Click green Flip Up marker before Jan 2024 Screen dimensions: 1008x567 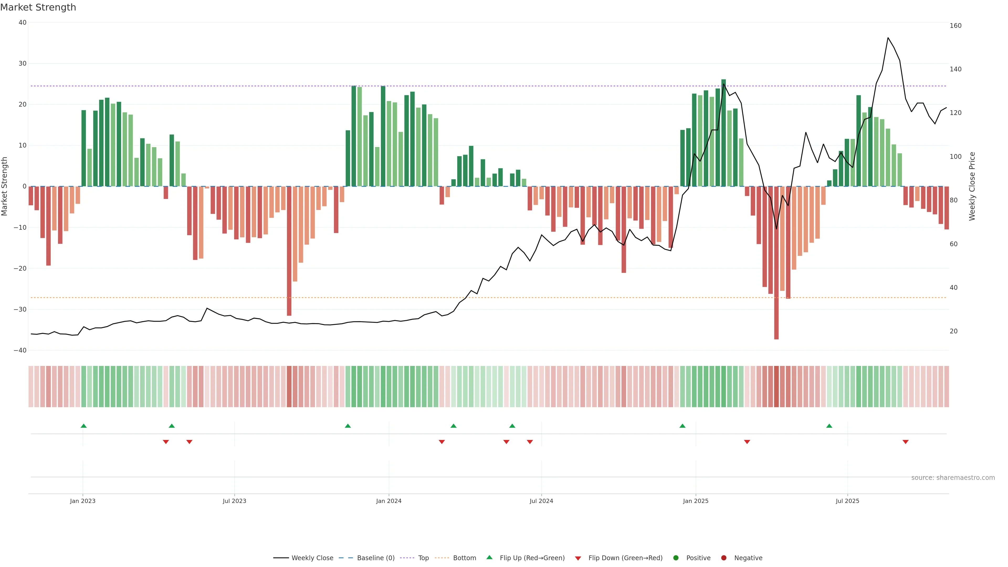(348, 426)
